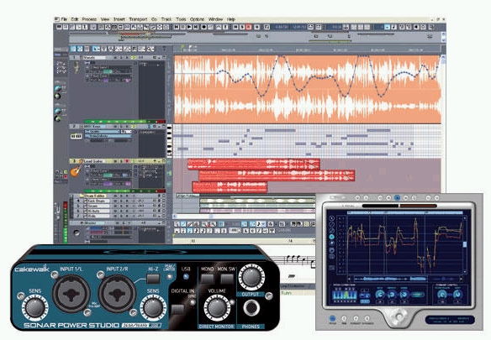This screenshot has height=340, width=491.
Task: Click the Master bus round pan knob
Action: coord(77,233)
